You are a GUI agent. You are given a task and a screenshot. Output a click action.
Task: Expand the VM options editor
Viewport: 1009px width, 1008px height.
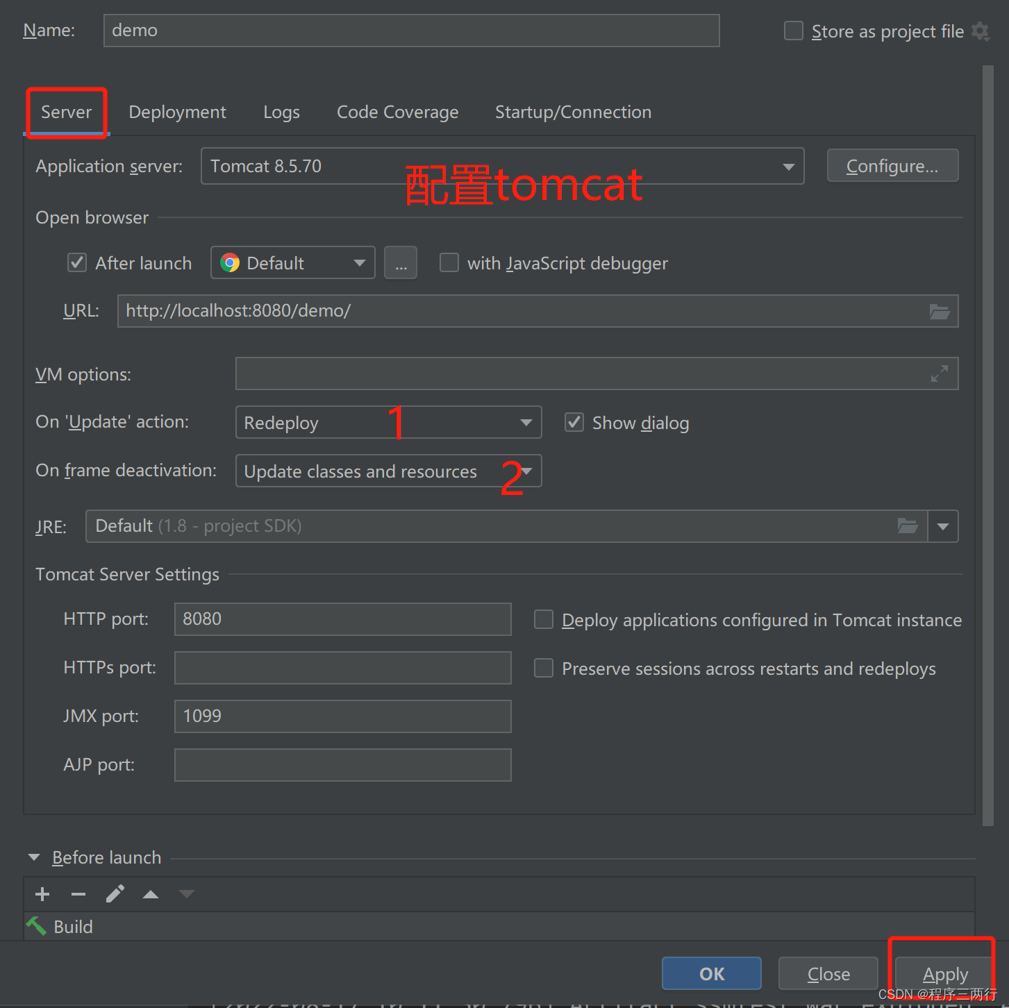[940, 373]
